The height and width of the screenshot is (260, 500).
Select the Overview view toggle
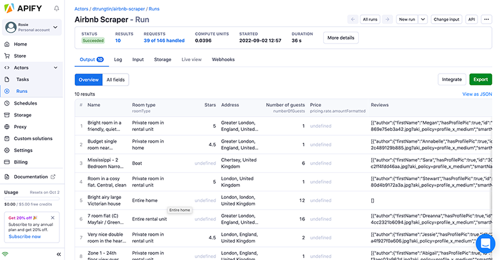pyautogui.click(x=89, y=80)
